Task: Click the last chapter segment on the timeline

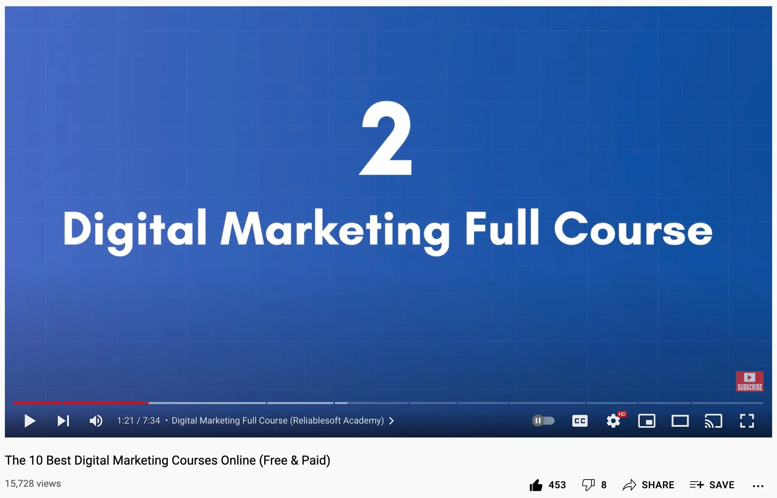Action: (x=728, y=403)
